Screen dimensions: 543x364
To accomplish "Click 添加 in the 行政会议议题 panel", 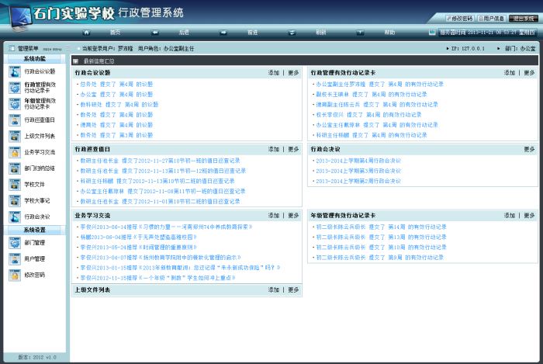I will point(274,72).
